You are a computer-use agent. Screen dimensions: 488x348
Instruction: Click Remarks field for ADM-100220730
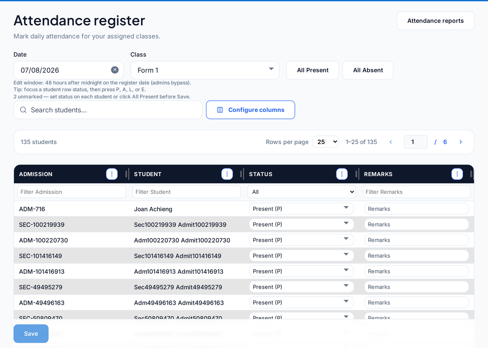[x=417, y=240]
